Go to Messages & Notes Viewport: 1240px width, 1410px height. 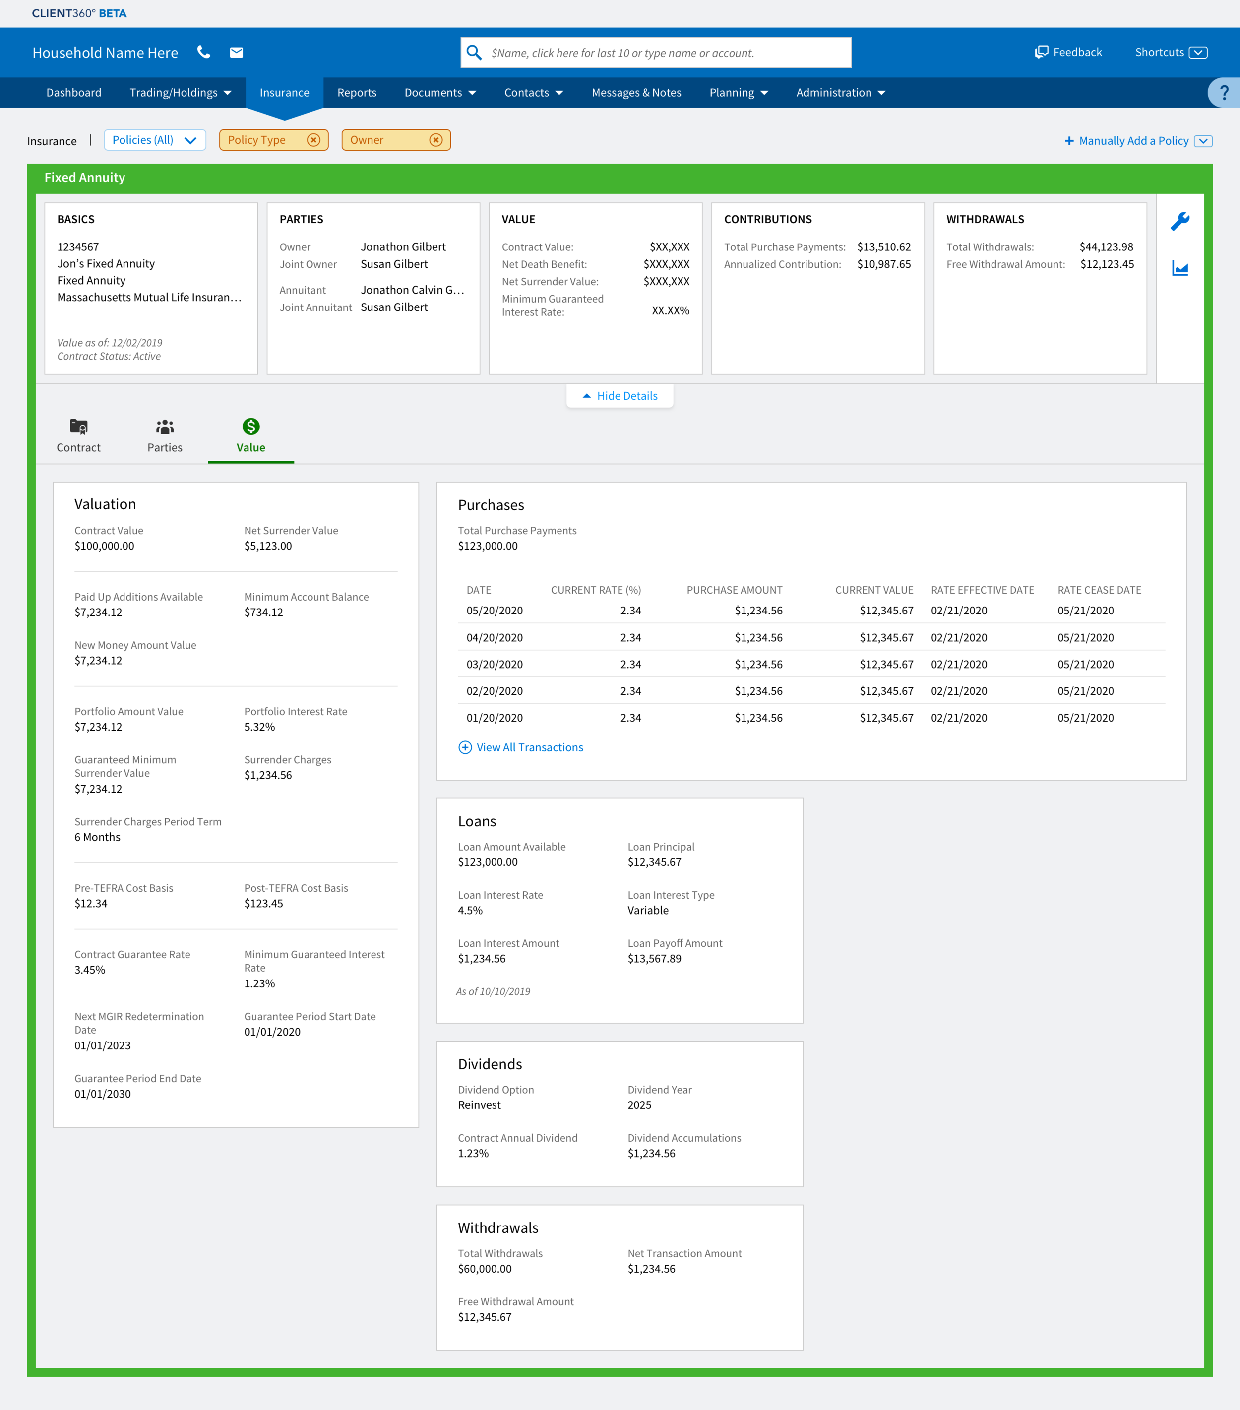click(x=636, y=92)
